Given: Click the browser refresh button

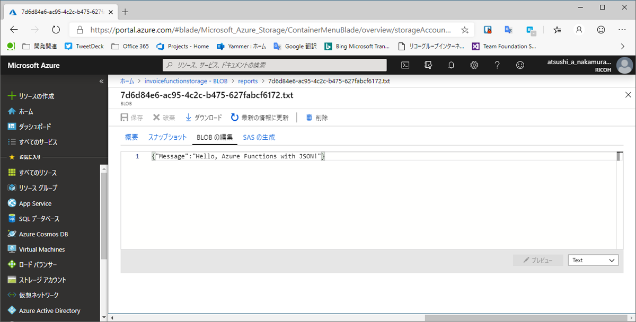Looking at the screenshot, I should pyautogui.click(x=56, y=30).
